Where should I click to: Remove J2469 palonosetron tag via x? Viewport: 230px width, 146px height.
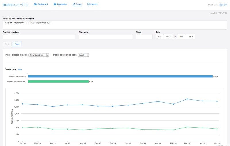5,23
